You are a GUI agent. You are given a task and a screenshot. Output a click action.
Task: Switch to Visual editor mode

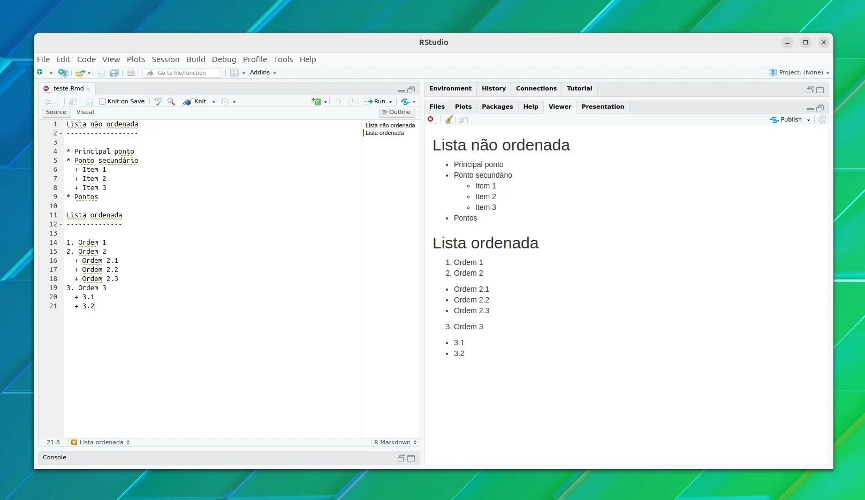pyautogui.click(x=85, y=112)
